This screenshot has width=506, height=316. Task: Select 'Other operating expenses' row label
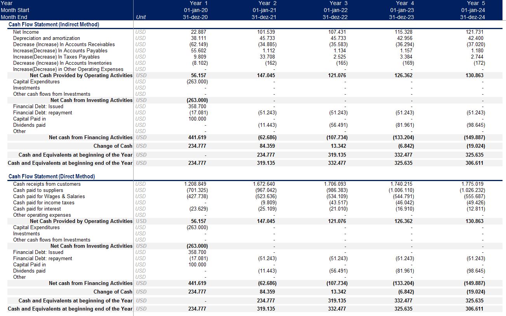pyautogui.click(x=42, y=215)
